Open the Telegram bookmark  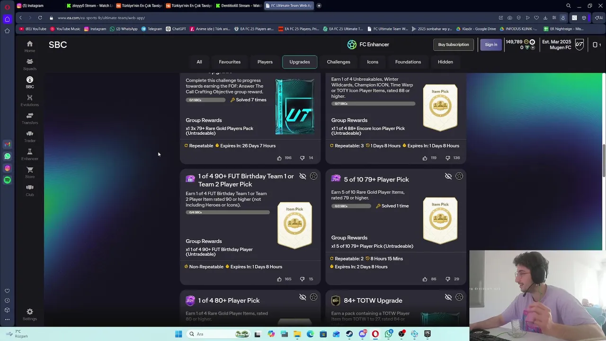coord(151,29)
